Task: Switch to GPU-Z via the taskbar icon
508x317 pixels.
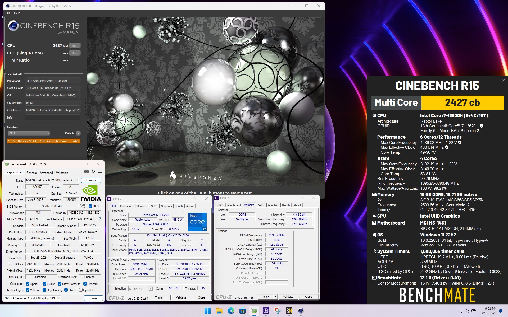Action: pos(254,311)
